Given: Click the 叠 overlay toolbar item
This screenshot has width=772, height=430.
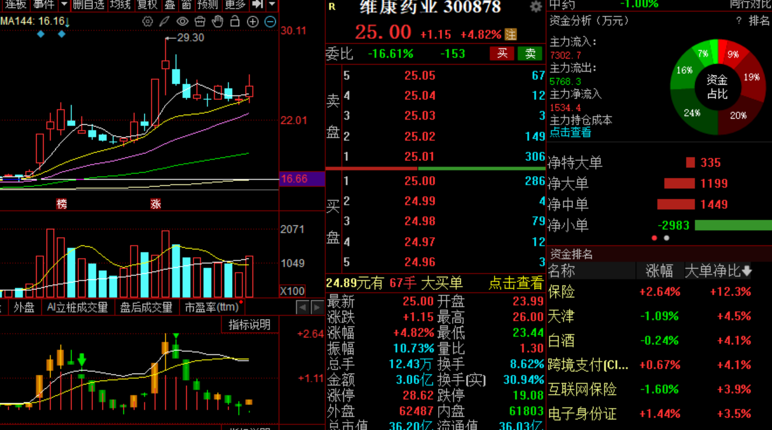Looking at the screenshot, I should point(169,5).
